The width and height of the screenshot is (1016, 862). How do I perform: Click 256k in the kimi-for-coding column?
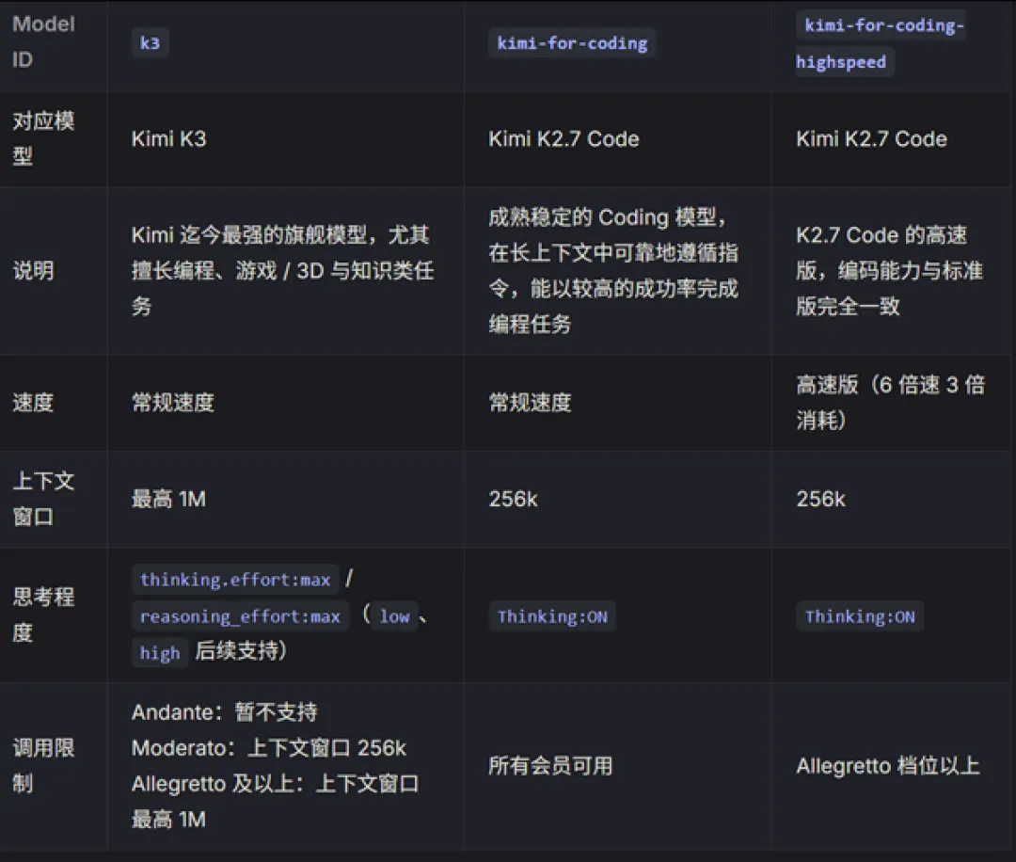click(x=514, y=499)
